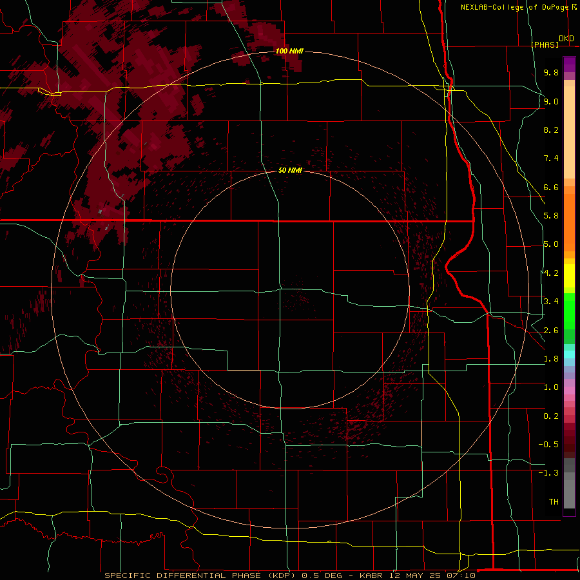Click the 2.6 scale value
The width and height of the screenshot is (580, 580).
click(x=551, y=331)
